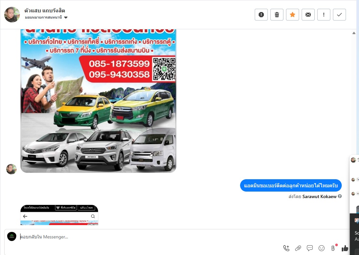Open the baht payment request icon

pyautogui.click(x=333, y=248)
